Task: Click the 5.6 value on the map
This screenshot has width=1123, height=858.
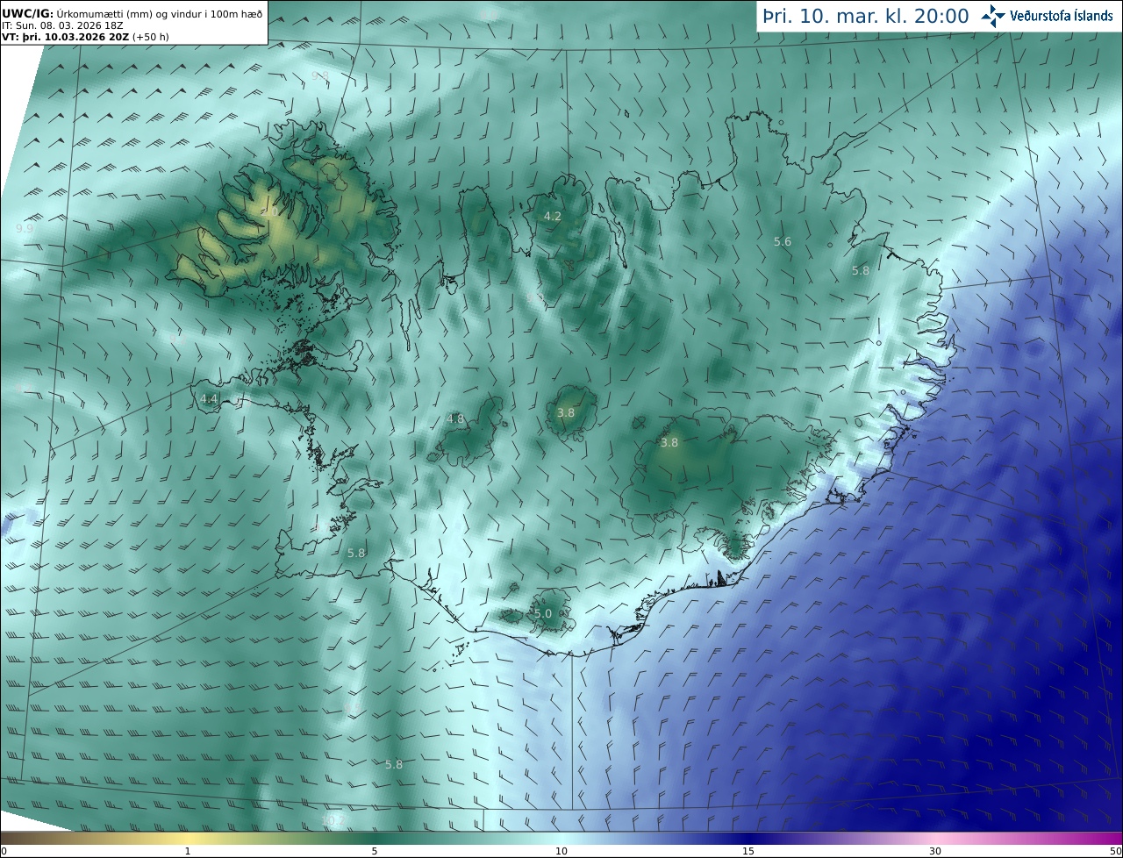Action: 783,241
